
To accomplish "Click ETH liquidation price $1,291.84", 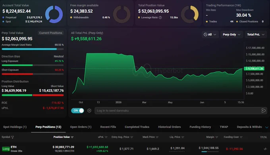I will pos(177,148).
